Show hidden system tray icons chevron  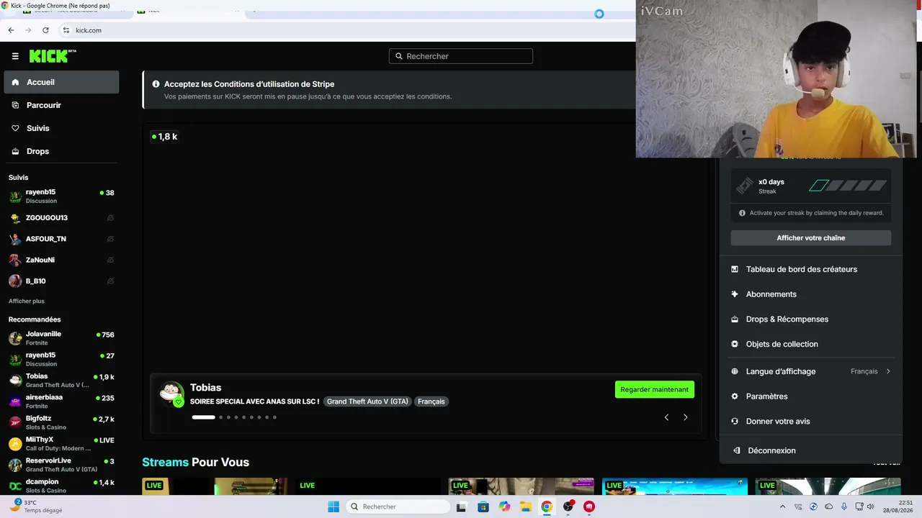pos(782,506)
